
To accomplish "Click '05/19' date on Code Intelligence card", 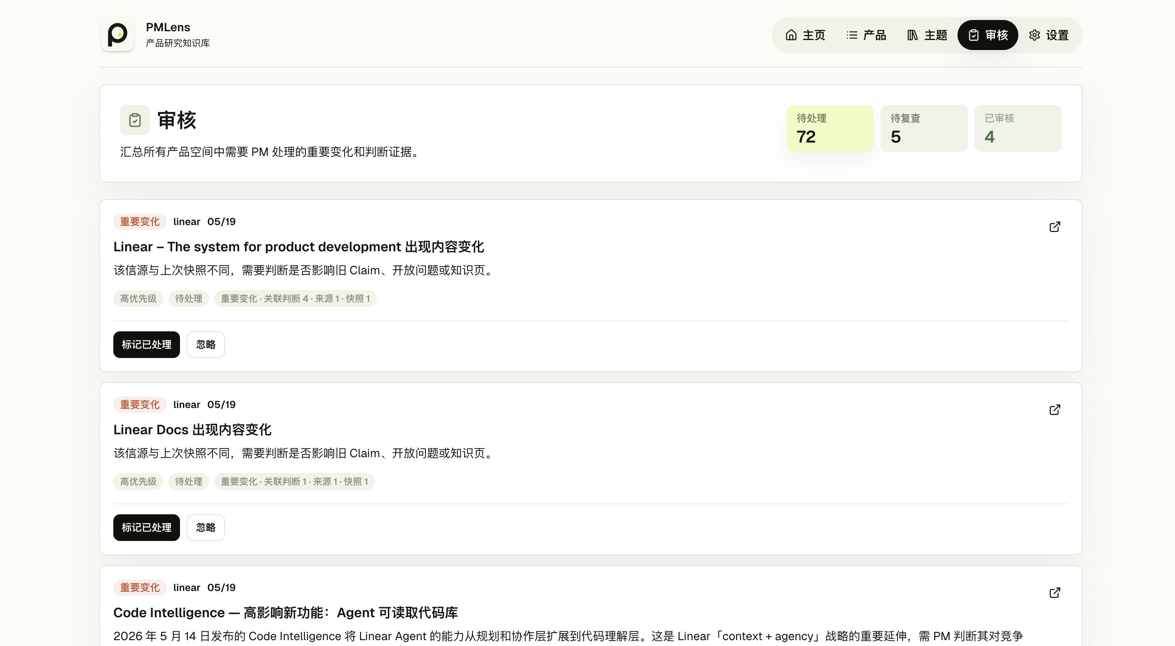I will pyautogui.click(x=221, y=588).
